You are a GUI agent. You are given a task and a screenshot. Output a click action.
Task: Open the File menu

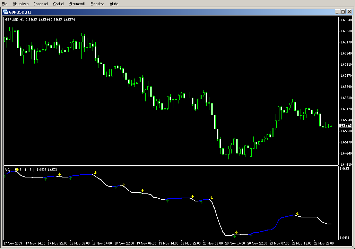(5, 4)
